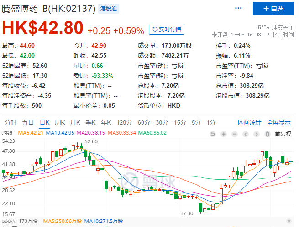
Task: Click the current price HK$42.80
Action: (x=43, y=28)
